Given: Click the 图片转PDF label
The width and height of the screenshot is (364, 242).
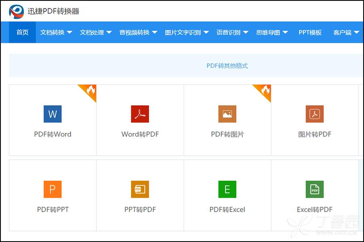Looking at the screenshot, I should coord(315,134).
